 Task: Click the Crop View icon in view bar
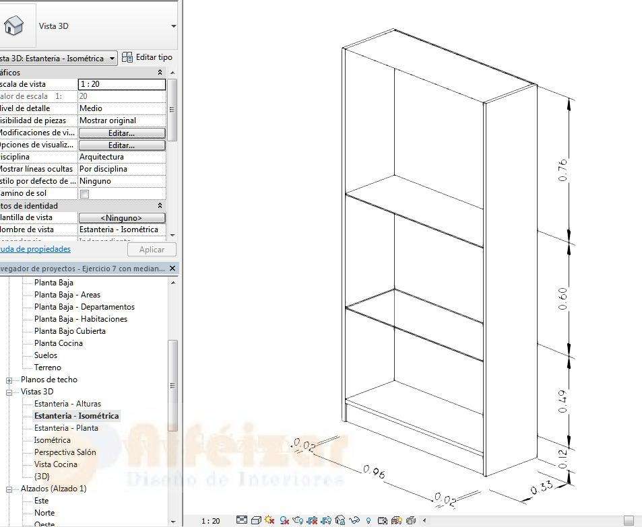tap(312, 520)
